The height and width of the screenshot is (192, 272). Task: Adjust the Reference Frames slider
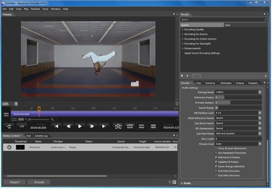[238, 97]
